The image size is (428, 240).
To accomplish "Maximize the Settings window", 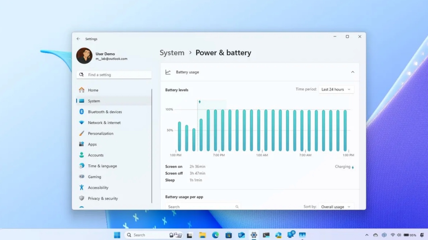I will [347, 37].
